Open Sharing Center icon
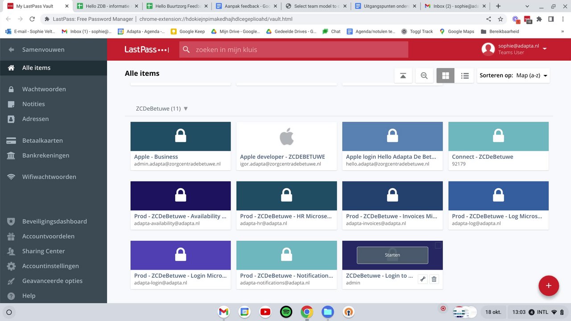Viewport: 571px width, 321px height. 12,251
